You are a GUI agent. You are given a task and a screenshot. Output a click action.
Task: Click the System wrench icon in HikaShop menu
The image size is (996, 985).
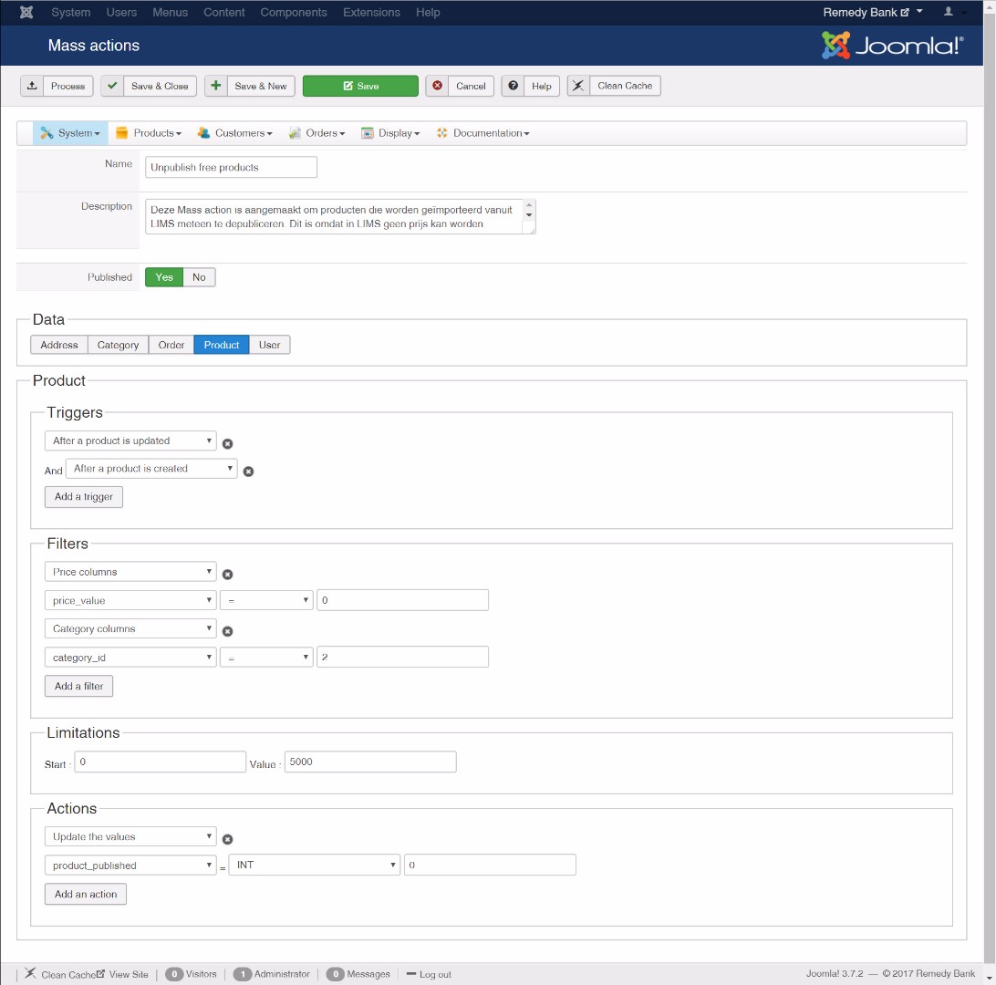pyautogui.click(x=47, y=133)
